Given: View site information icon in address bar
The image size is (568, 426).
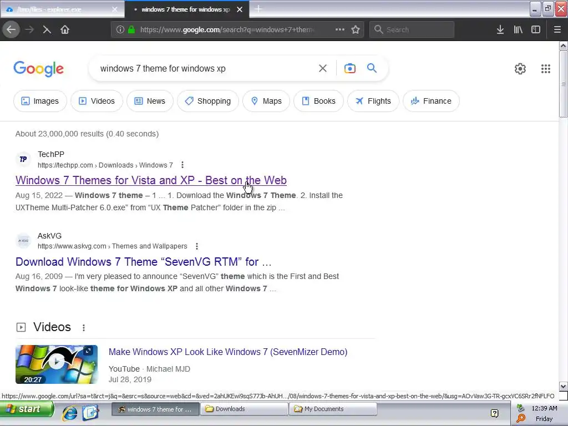Looking at the screenshot, I should pos(120,30).
